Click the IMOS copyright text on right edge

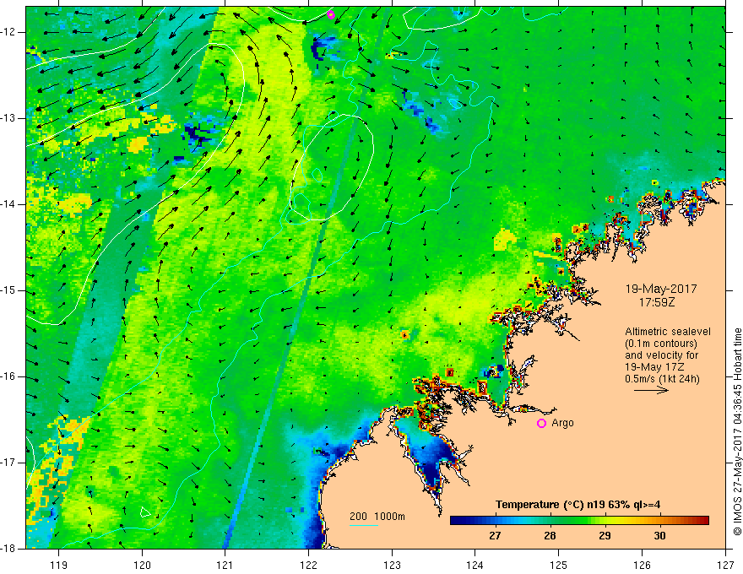(x=737, y=431)
